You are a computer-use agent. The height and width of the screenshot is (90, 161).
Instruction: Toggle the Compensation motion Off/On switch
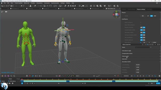point(143,30)
